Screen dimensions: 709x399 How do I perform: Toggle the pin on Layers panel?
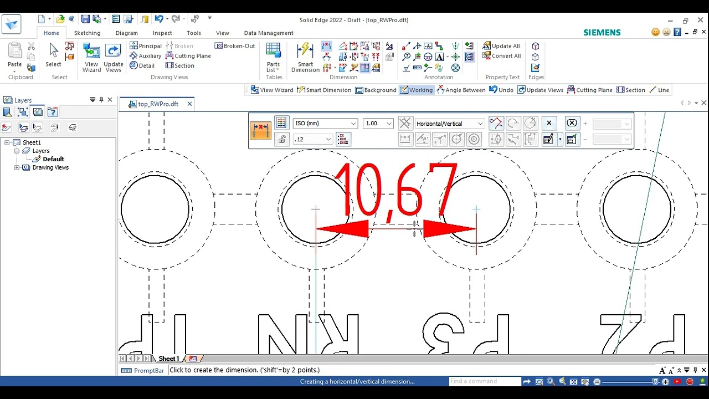(101, 100)
